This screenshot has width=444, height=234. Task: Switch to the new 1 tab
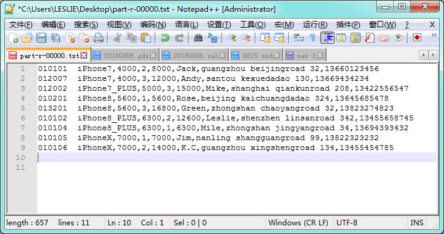click(305, 56)
